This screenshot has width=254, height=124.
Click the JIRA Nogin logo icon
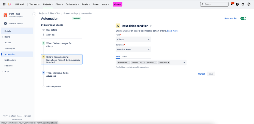(x=10, y=4)
